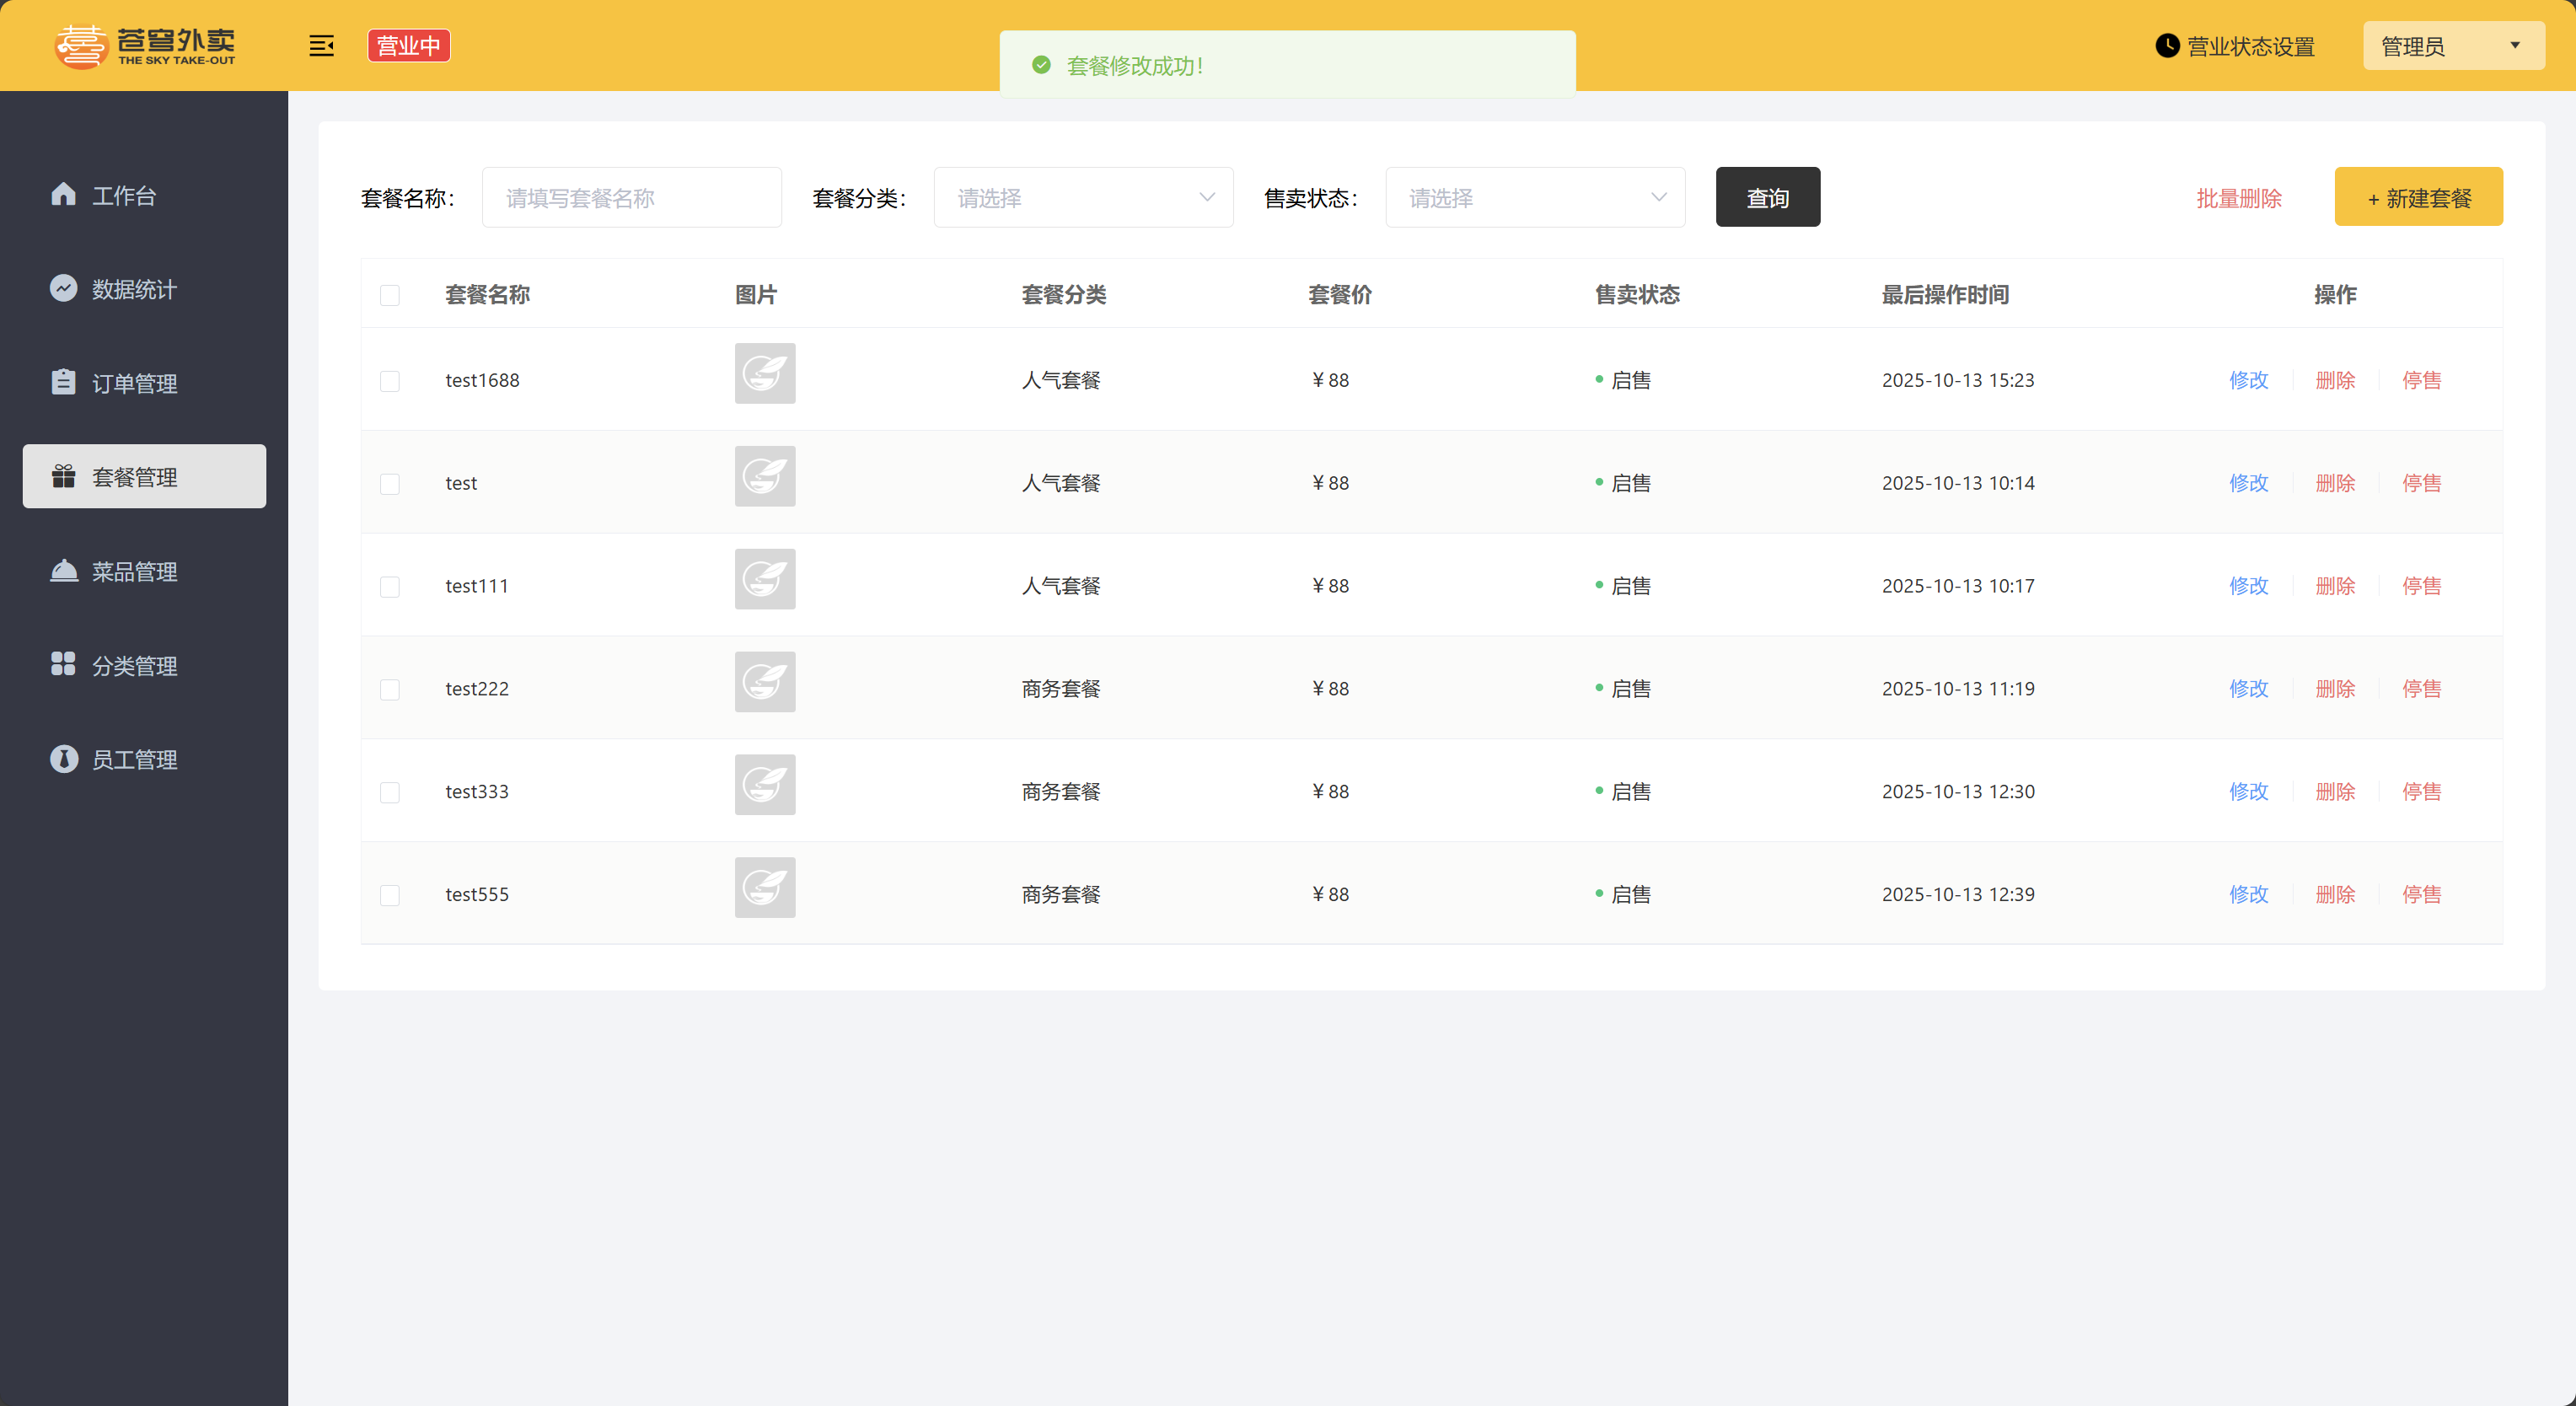Click the sidebar collapse hamburger icon
Screen dimensions: 2576x1406
click(x=321, y=46)
